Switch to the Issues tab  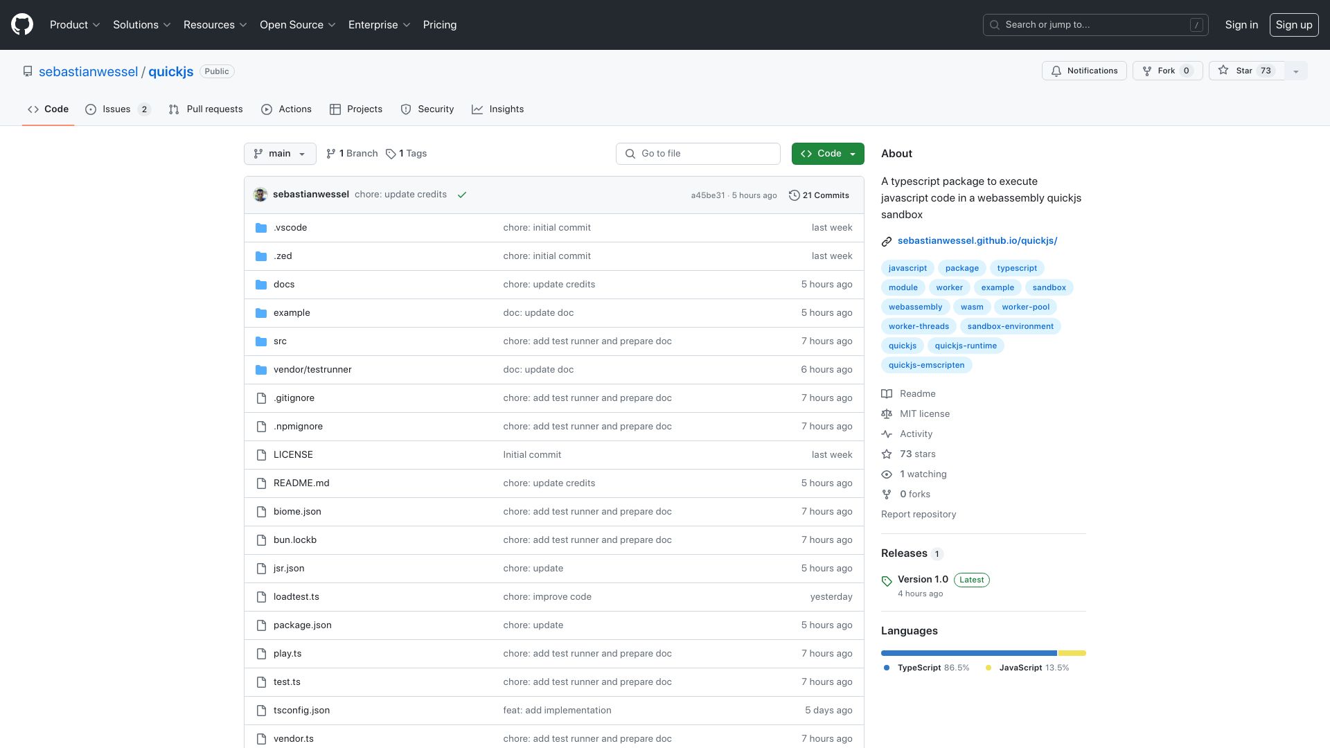point(118,109)
